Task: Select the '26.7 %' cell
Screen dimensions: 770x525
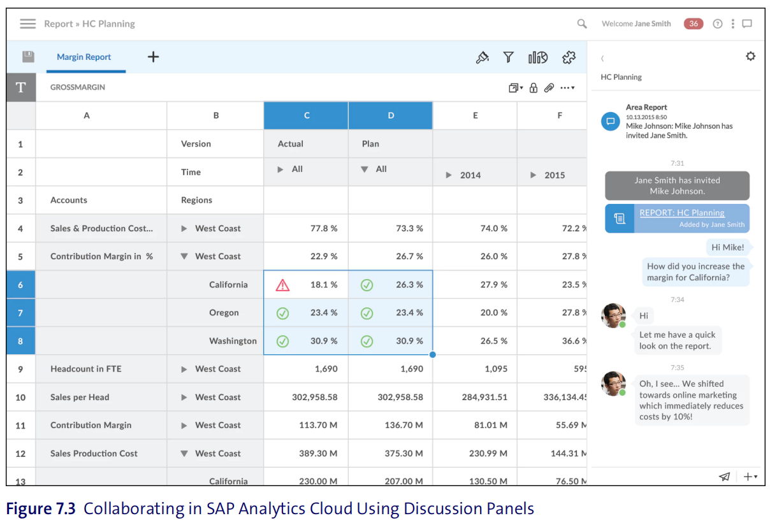Action: coord(391,257)
